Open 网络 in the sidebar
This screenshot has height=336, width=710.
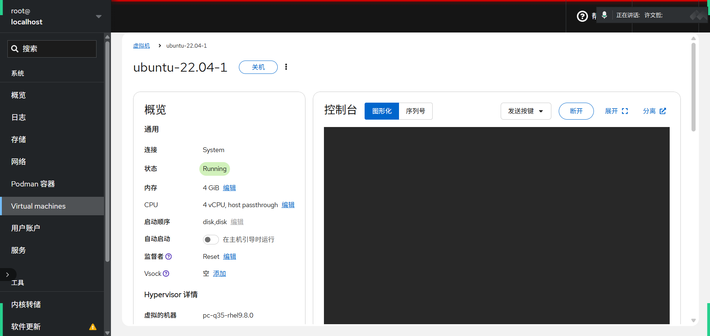pos(52,162)
